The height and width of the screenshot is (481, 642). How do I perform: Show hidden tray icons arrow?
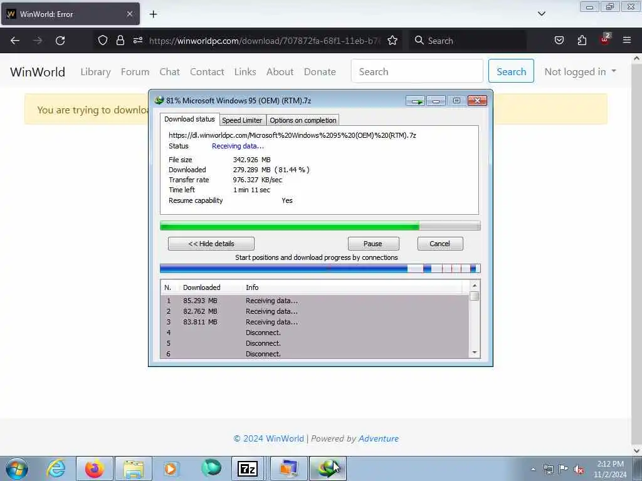pos(533,469)
